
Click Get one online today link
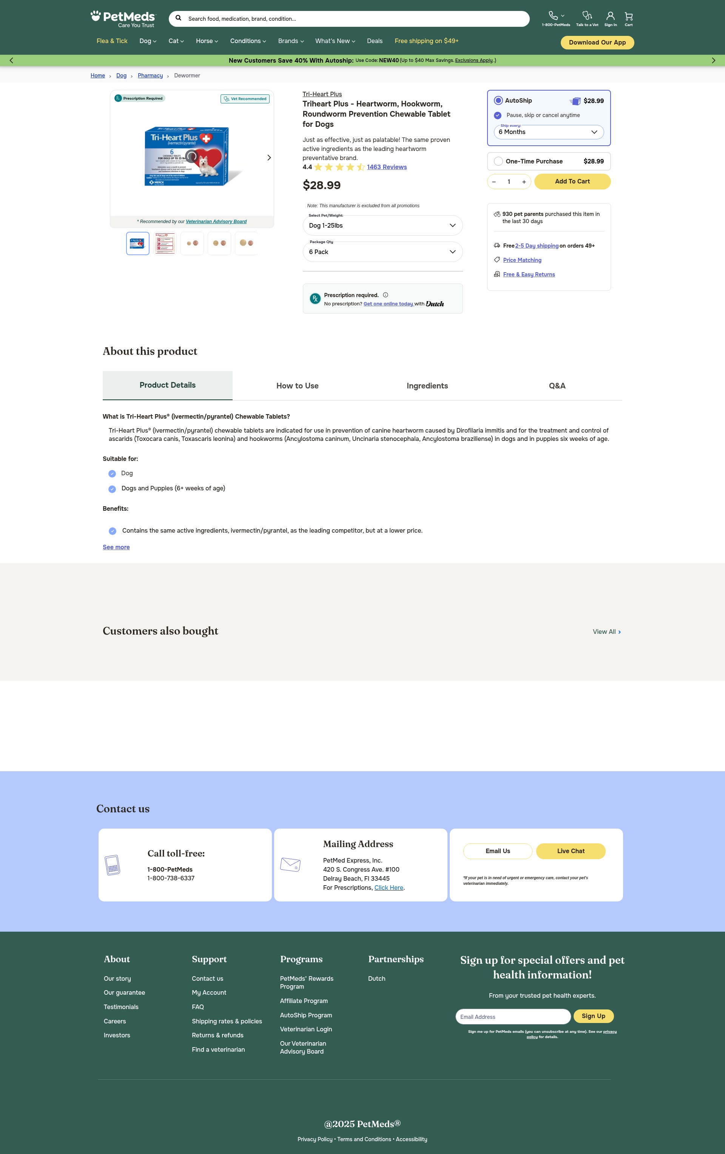[x=389, y=304]
